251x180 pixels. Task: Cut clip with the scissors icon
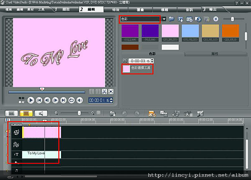click(x=104, y=92)
